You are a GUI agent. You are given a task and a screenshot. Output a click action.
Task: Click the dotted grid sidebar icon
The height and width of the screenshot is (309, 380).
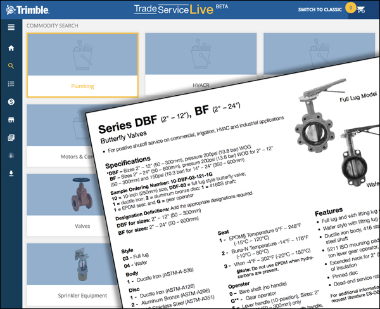(x=11, y=155)
